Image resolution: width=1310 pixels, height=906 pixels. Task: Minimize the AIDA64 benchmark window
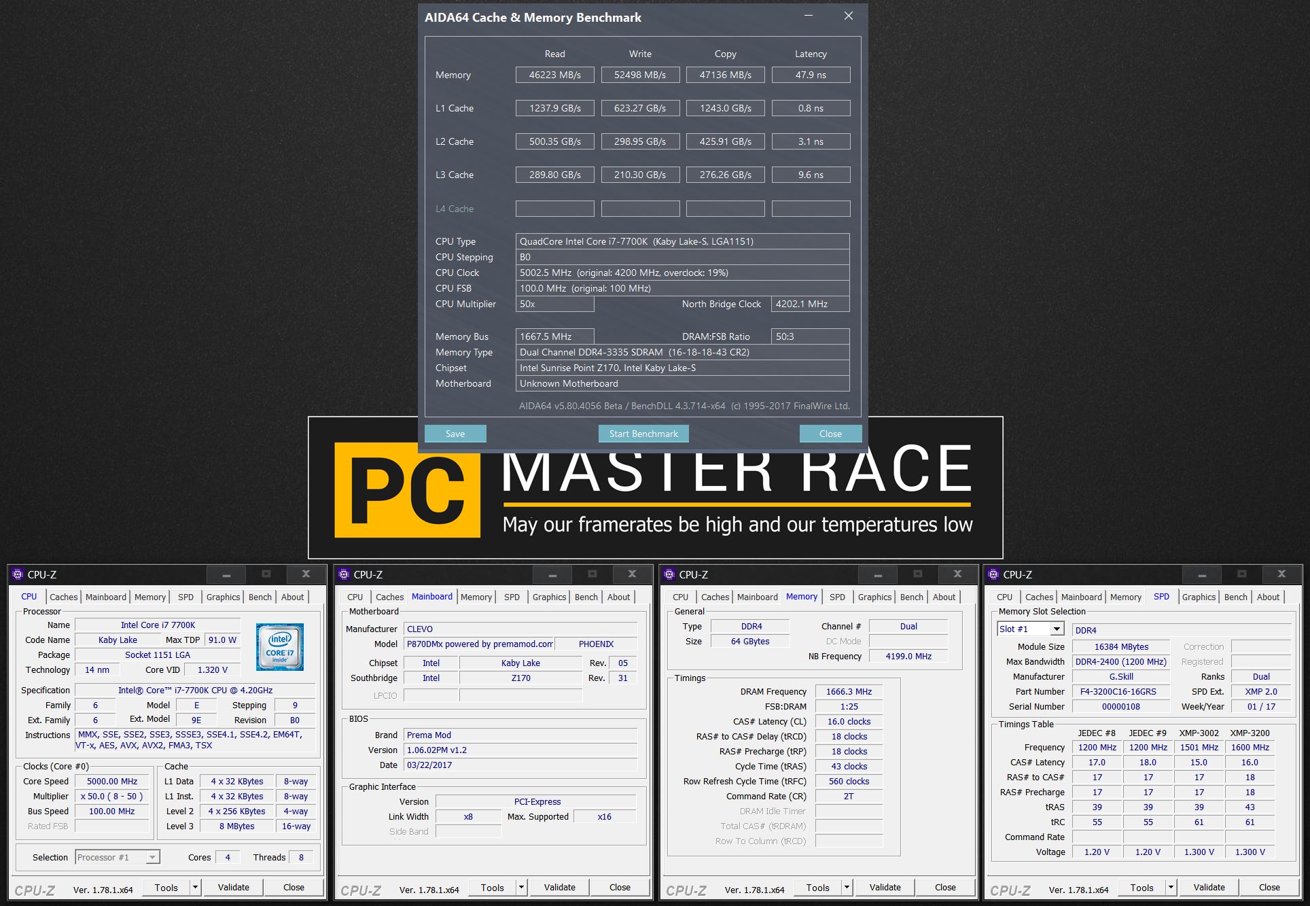click(x=809, y=16)
